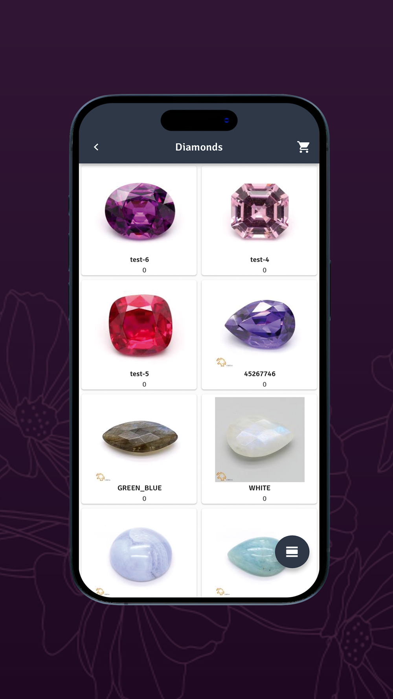393x699 pixels.
Task: Click the Diamonds header title
Action: 199,147
